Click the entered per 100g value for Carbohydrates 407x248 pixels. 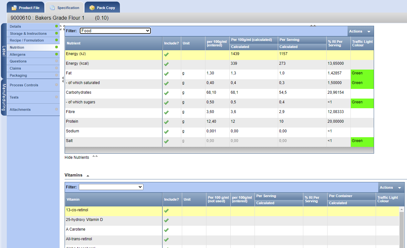pyautogui.click(x=211, y=92)
